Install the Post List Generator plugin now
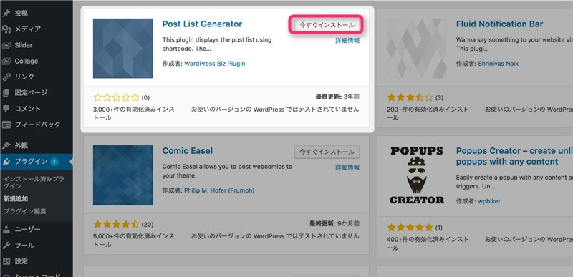 (327, 25)
